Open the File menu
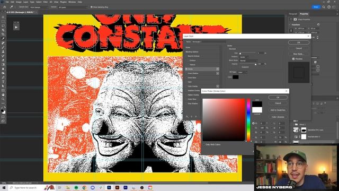The image size is (339, 191). pos(7,2)
